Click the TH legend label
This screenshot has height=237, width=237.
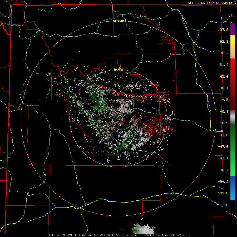226,205
